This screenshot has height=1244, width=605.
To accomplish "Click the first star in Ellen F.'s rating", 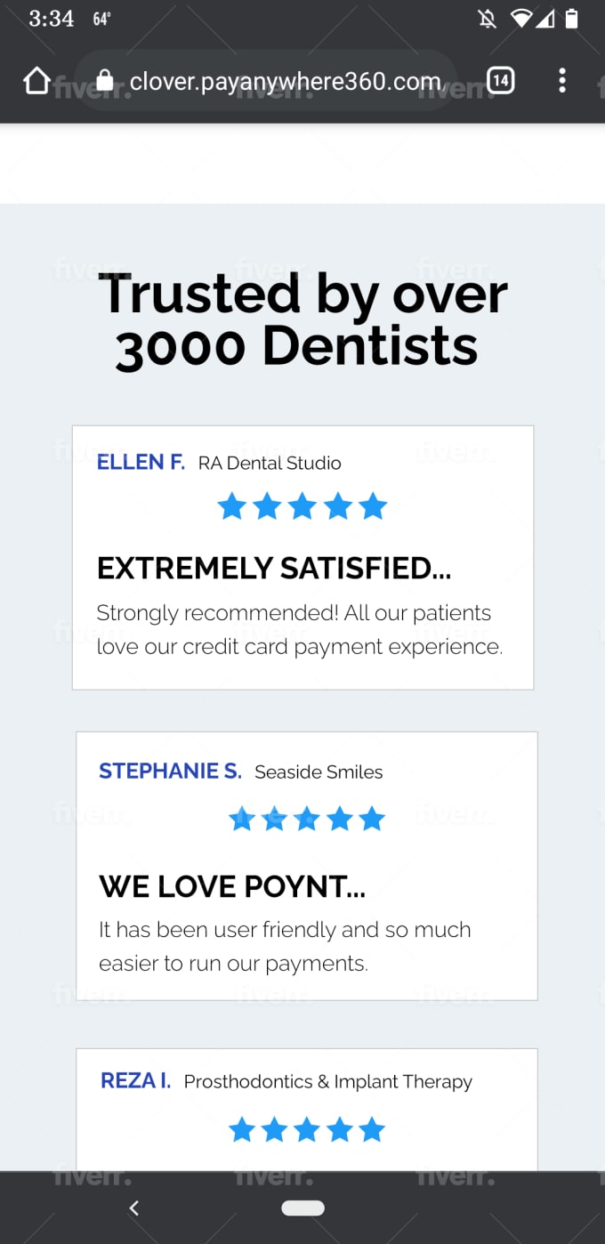I will coord(232,506).
